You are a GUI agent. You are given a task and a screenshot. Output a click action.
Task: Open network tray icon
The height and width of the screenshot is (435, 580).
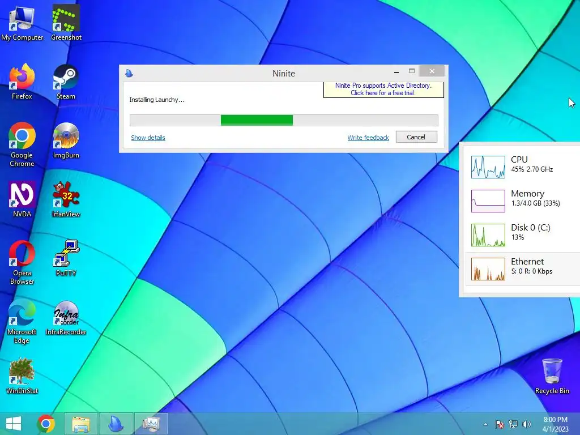point(513,424)
